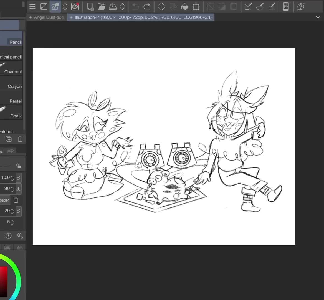Select the Illustration4 canvas tab

click(x=141, y=17)
